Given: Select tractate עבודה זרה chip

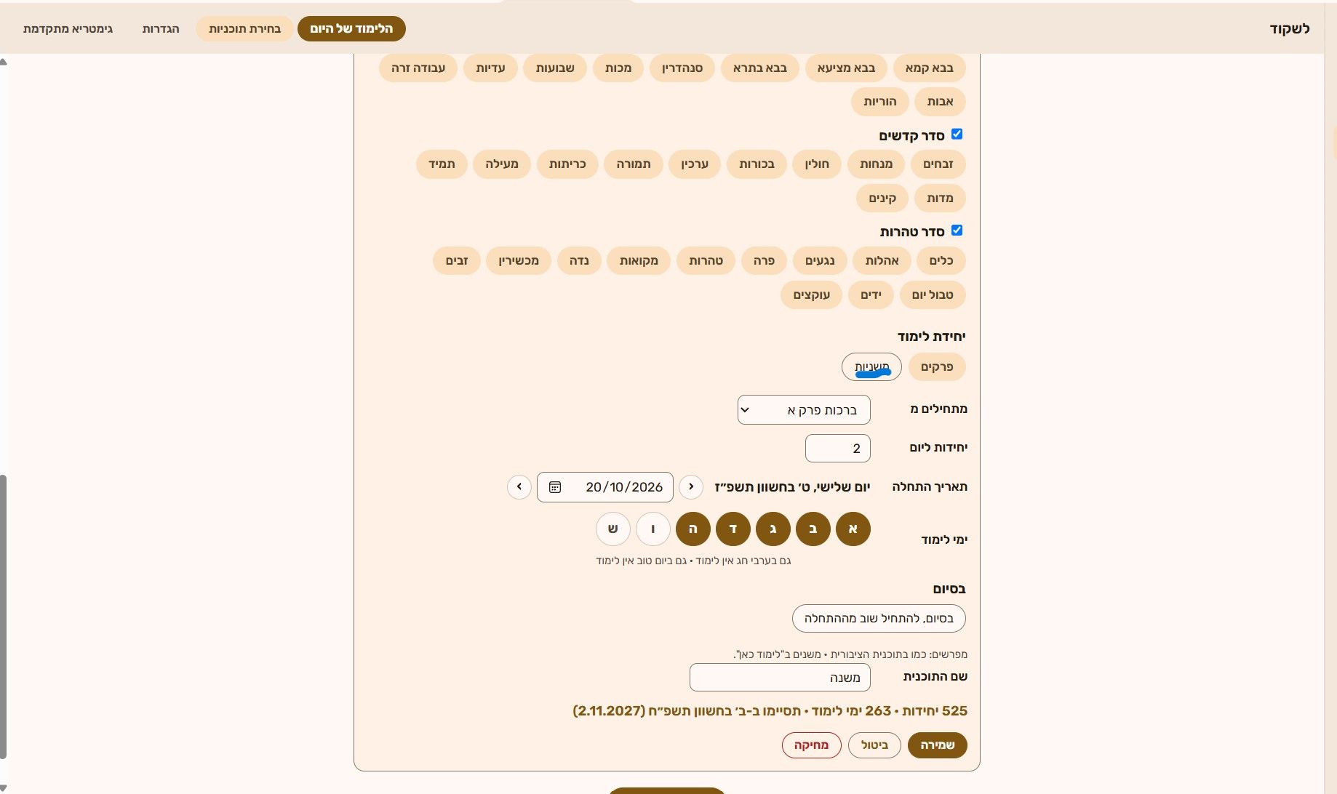Looking at the screenshot, I should tap(418, 68).
